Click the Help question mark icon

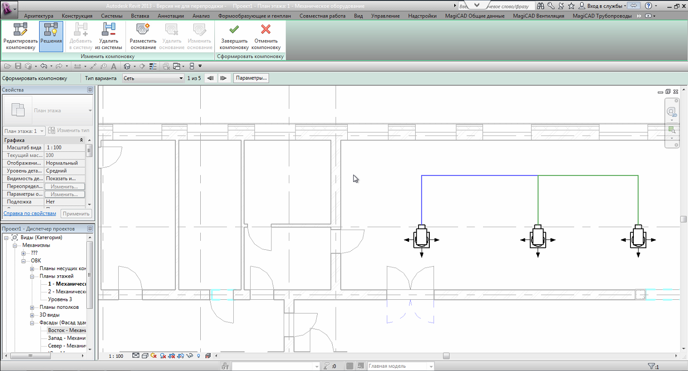(x=649, y=6)
